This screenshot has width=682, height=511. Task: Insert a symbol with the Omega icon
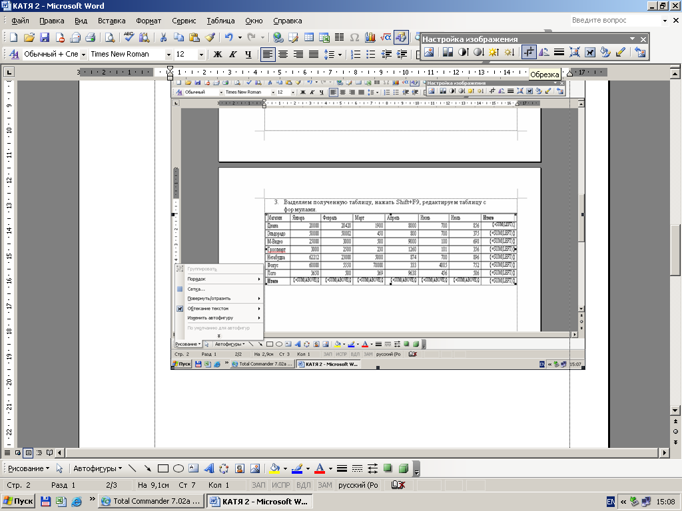354,38
